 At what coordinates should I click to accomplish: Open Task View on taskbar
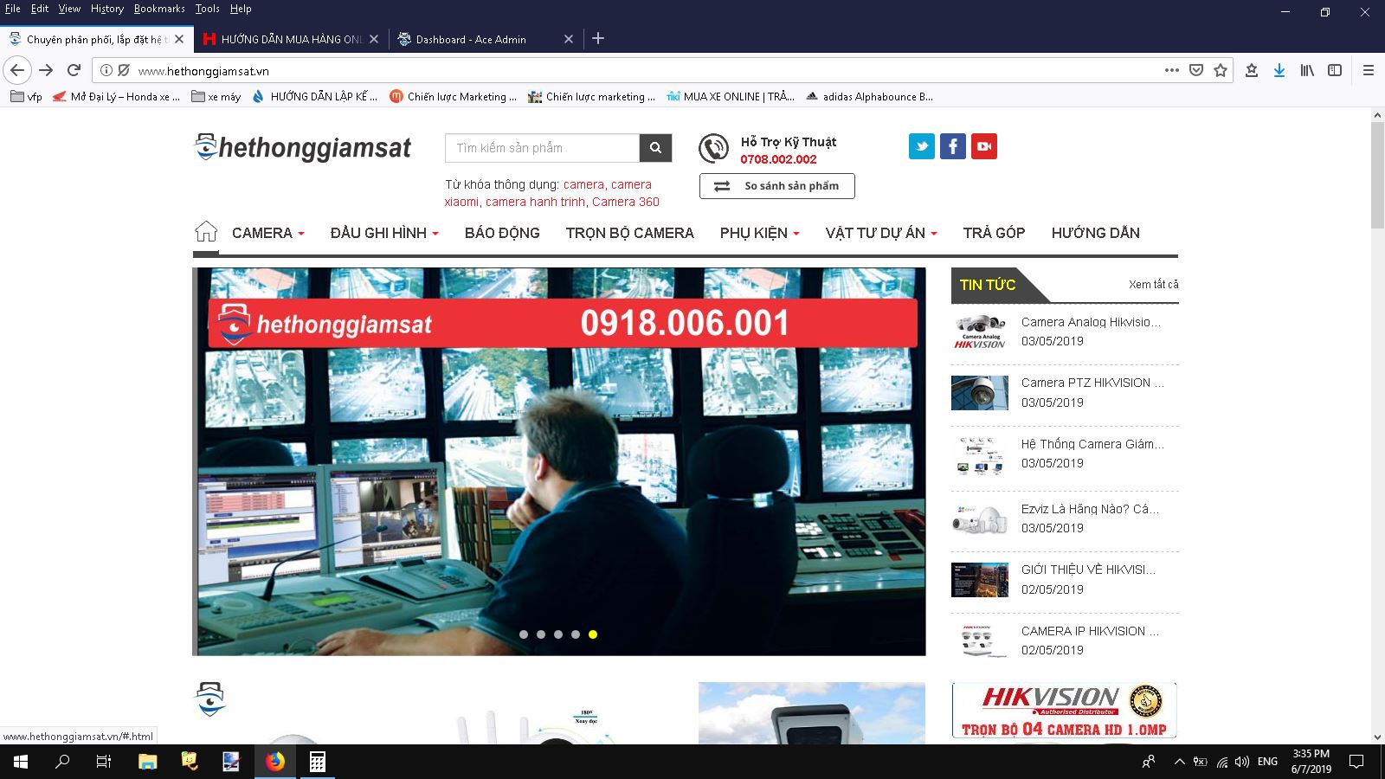pyautogui.click(x=104, y=762)
